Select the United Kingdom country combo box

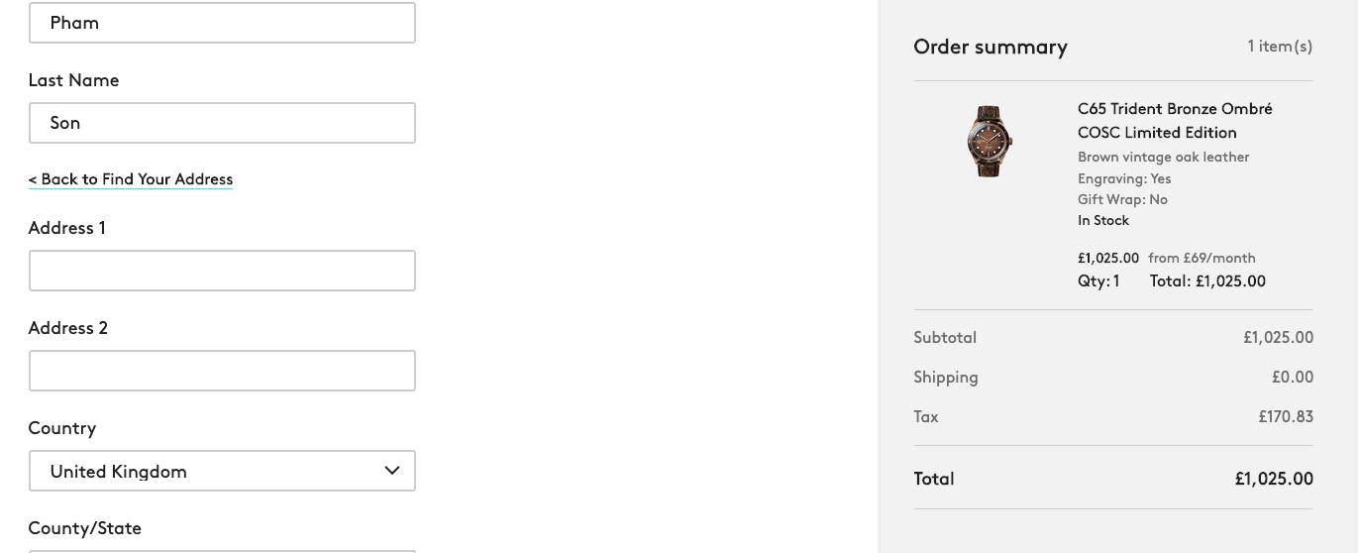click(221, 472)
